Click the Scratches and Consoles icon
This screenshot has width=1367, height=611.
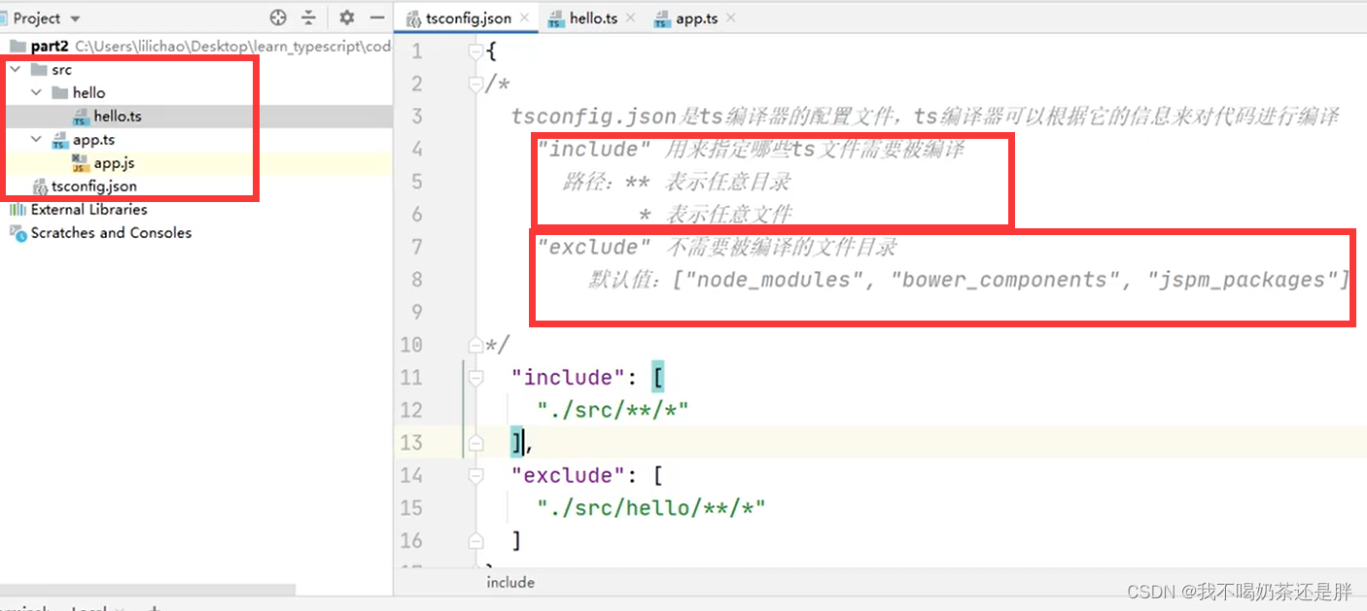[x=18, y=232]
